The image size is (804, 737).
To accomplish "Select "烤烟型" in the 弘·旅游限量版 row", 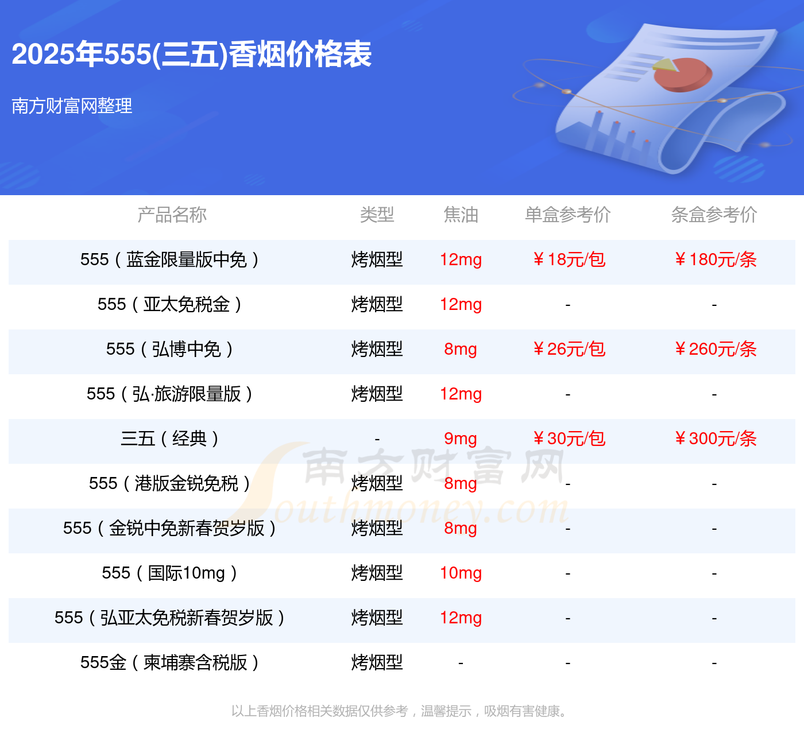I will click(x=377, y=394).
